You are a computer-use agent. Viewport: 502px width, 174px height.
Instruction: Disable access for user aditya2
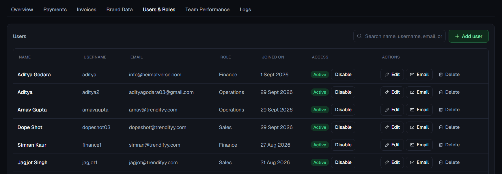click(x=343, y=92)
